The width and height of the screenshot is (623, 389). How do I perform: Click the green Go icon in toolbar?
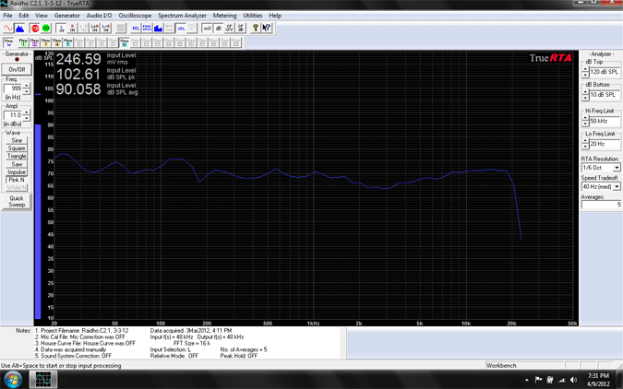tap(46, 29)
